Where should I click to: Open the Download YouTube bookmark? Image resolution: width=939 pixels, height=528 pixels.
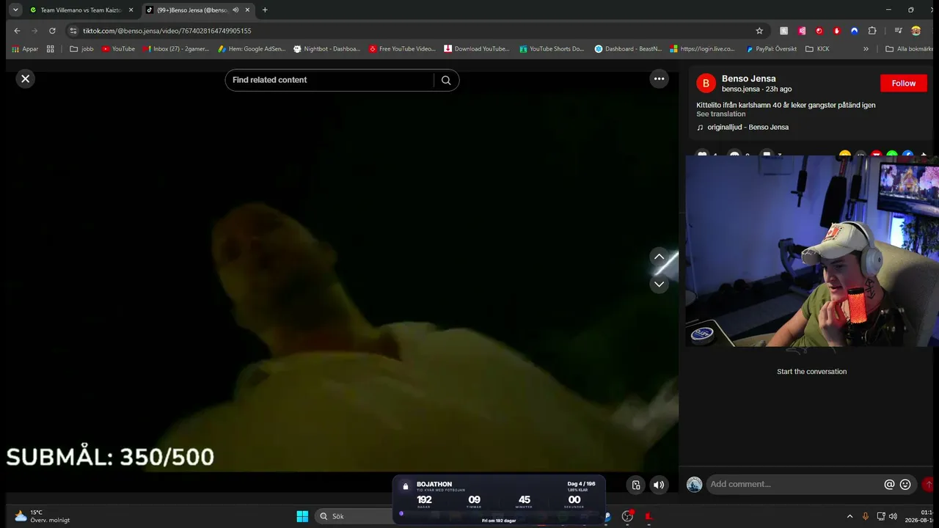[x=477, y=49]
